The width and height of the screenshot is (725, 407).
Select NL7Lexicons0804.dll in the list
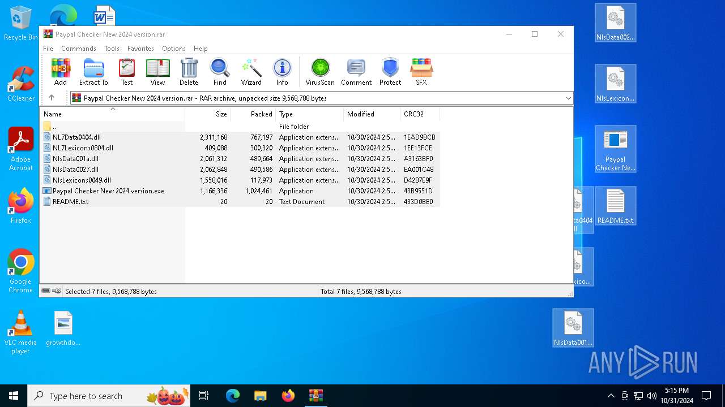(240, 148)
